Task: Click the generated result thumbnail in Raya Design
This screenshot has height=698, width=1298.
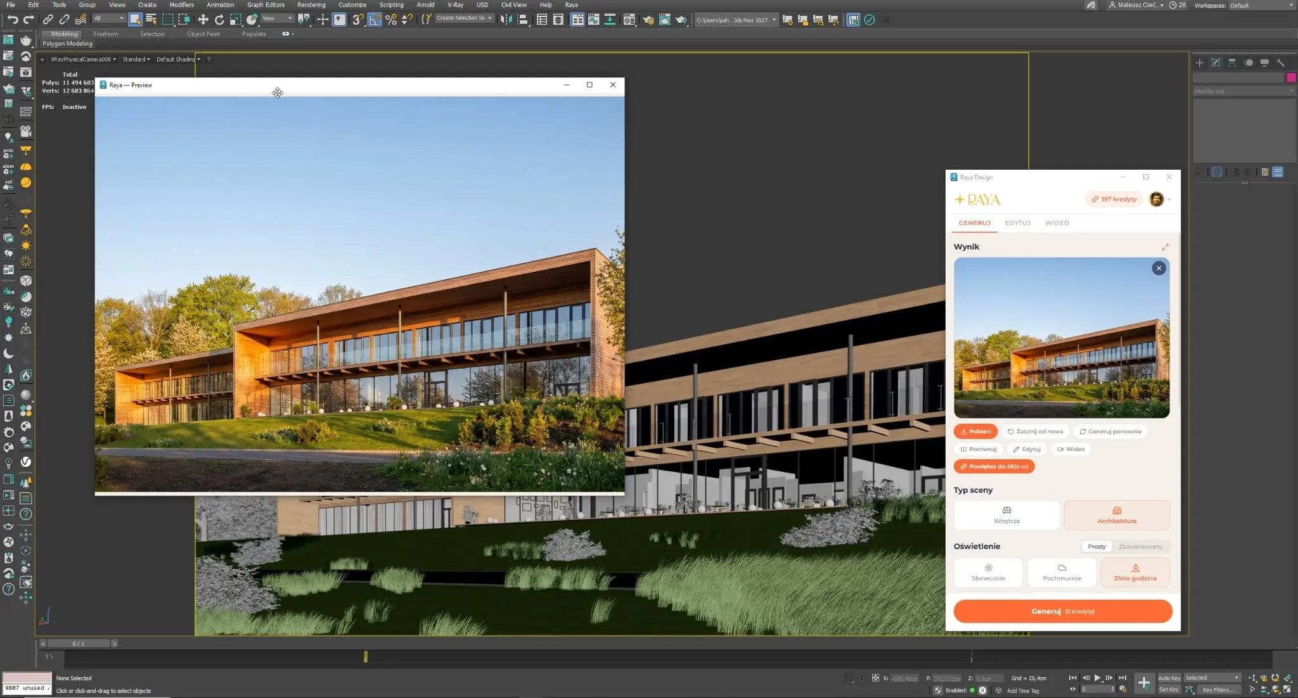Action: click(x=1062, y=338)
